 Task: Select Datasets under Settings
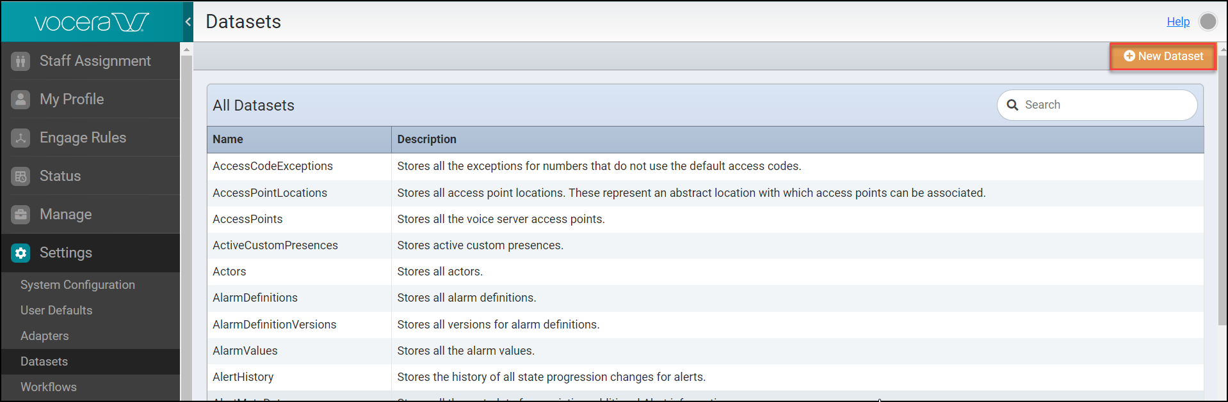click(x=44, y=361)
